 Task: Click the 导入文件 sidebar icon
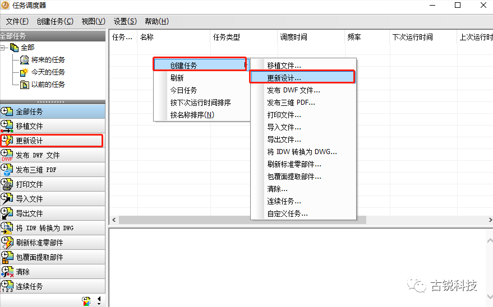pos(7,199)
